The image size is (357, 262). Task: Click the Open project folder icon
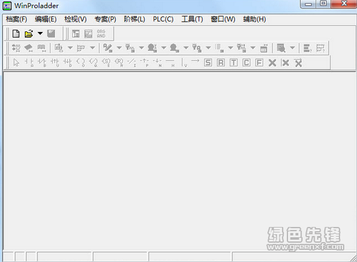(29, 34)
